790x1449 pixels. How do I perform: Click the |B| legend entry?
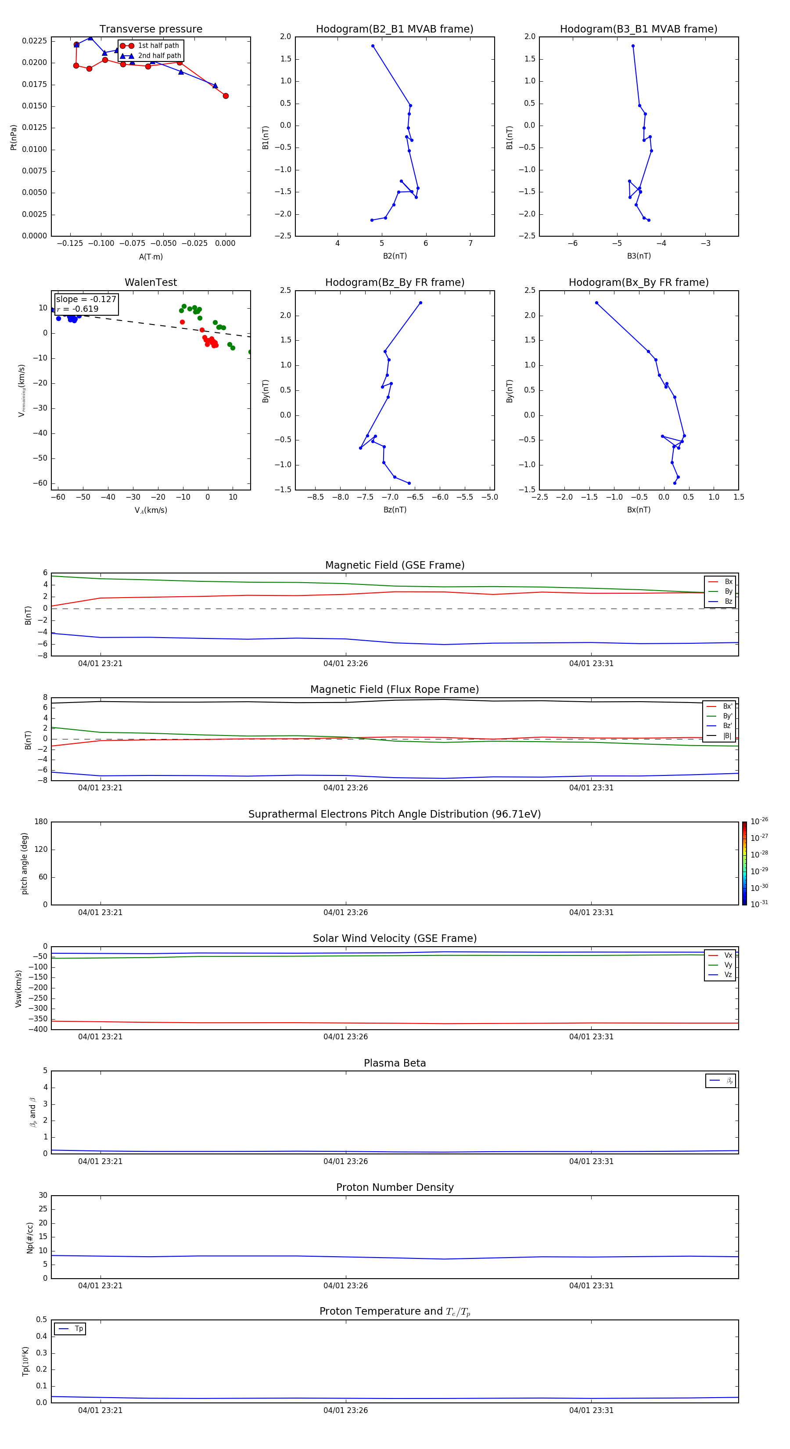720,736
